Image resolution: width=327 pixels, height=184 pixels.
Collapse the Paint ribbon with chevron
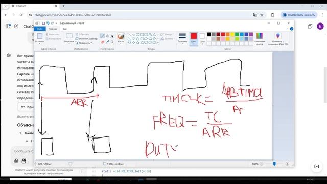287,29
